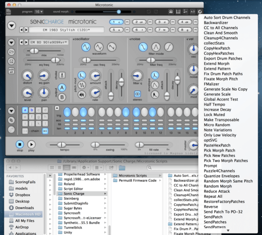Toggle trigger for step 5
Image resolution: width=262 pixels, height=235 pixels.
pyautogui.click(x=102, y=112)
